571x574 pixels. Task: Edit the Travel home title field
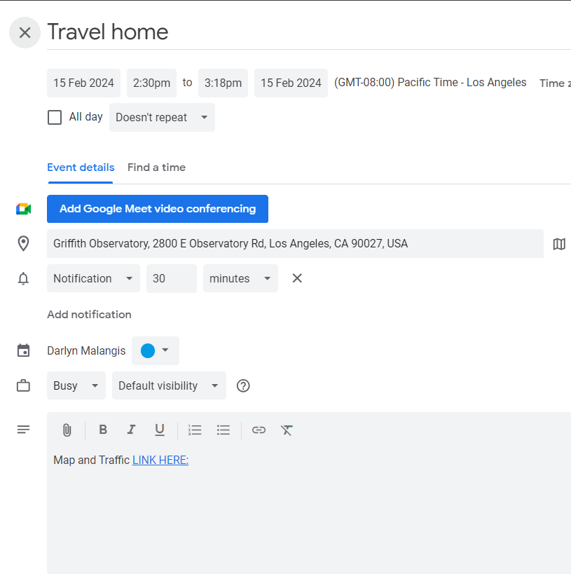point(309,32)
